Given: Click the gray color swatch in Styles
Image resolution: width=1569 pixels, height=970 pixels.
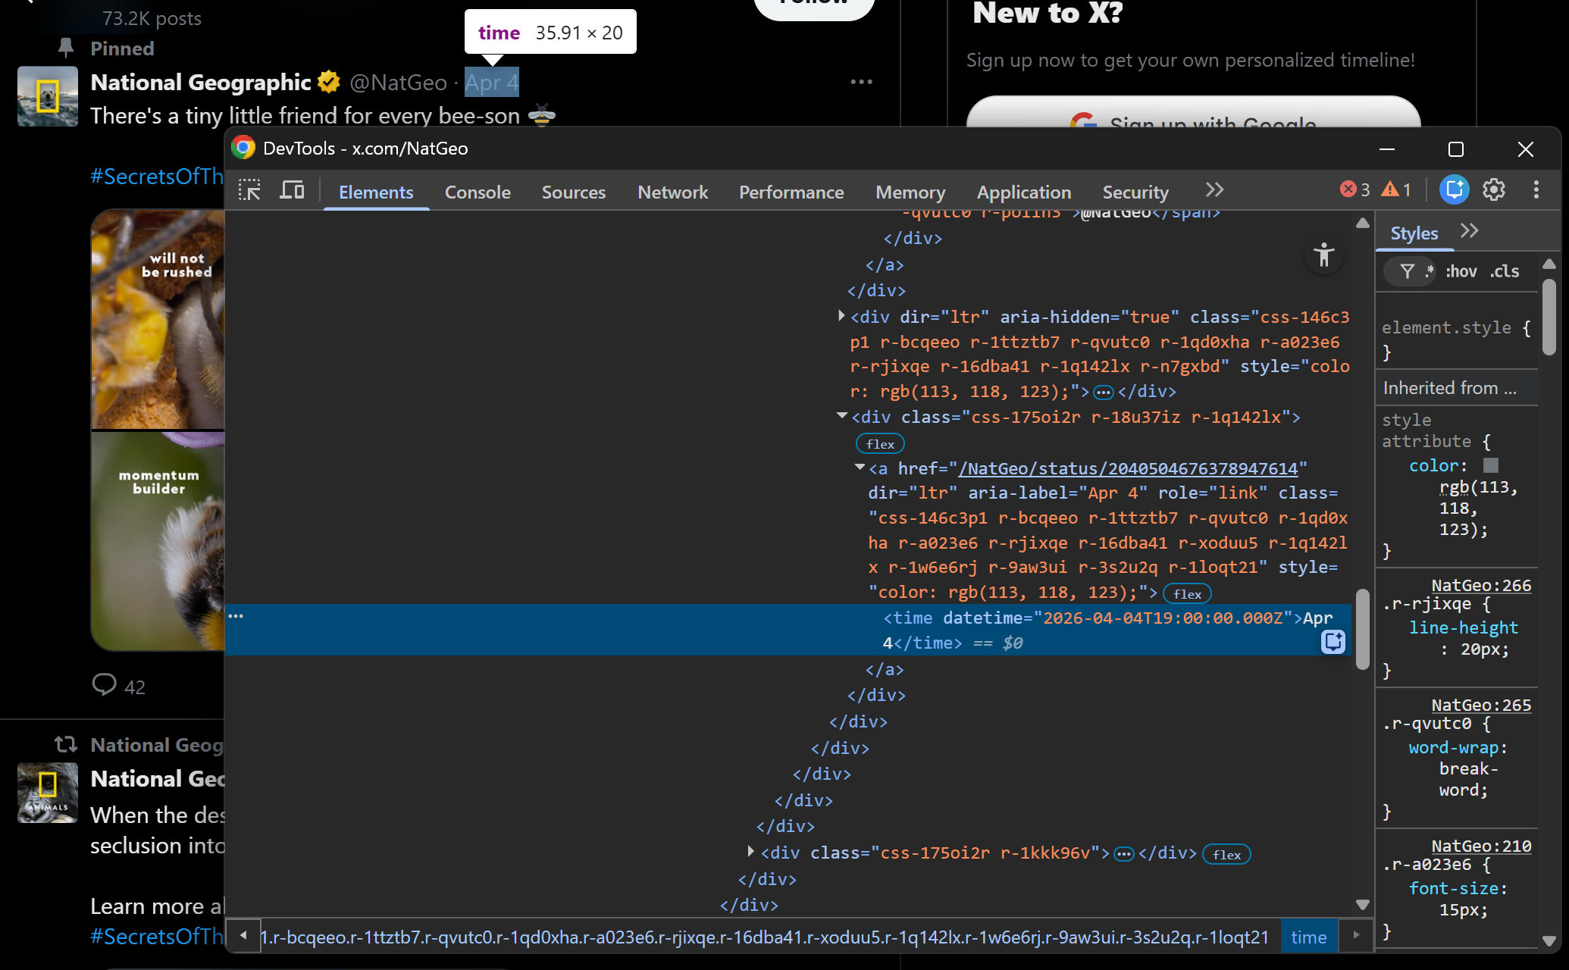Looking at the screenshot, I should click(x=1491, y=465).
